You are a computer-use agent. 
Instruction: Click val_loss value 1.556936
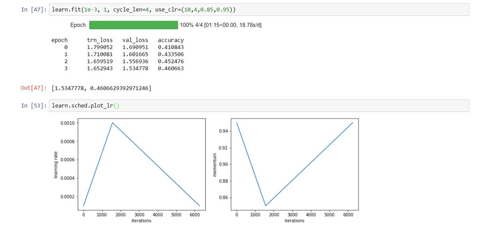tap(135, 62)
